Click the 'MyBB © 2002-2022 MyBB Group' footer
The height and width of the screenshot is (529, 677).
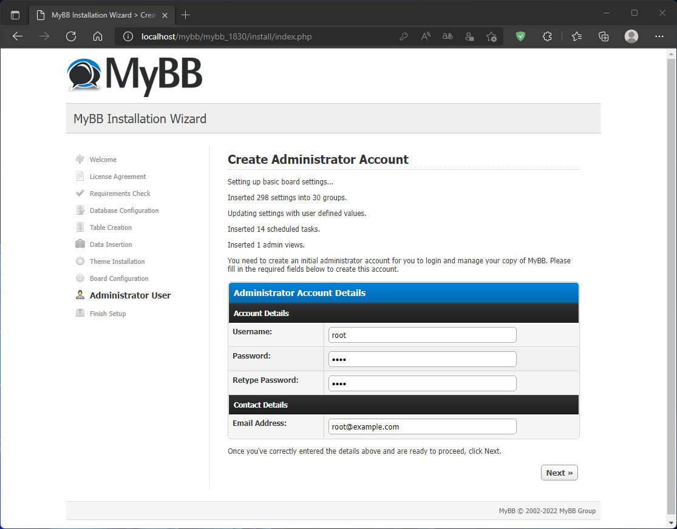[x=547, y=511]
